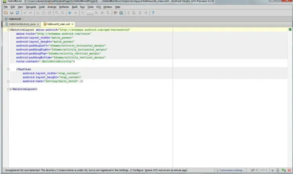
Task: Open the Code menu
Action: coord(42,7)
